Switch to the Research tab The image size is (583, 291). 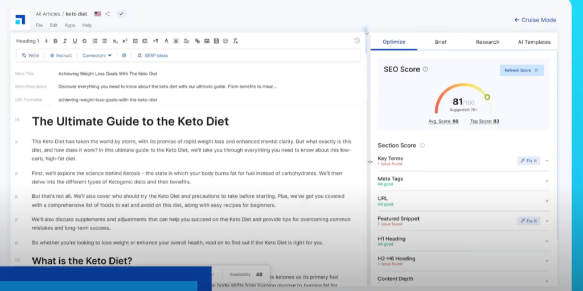coord(487,42)
